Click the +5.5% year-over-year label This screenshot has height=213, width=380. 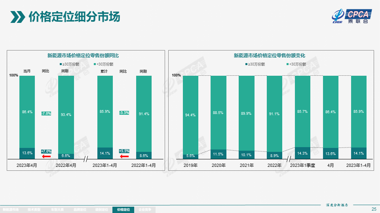(124, 151)
